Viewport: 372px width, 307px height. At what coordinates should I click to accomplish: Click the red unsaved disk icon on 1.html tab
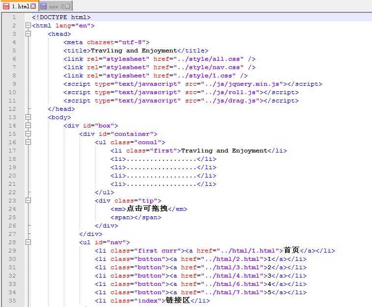click(x=6, y=6)
